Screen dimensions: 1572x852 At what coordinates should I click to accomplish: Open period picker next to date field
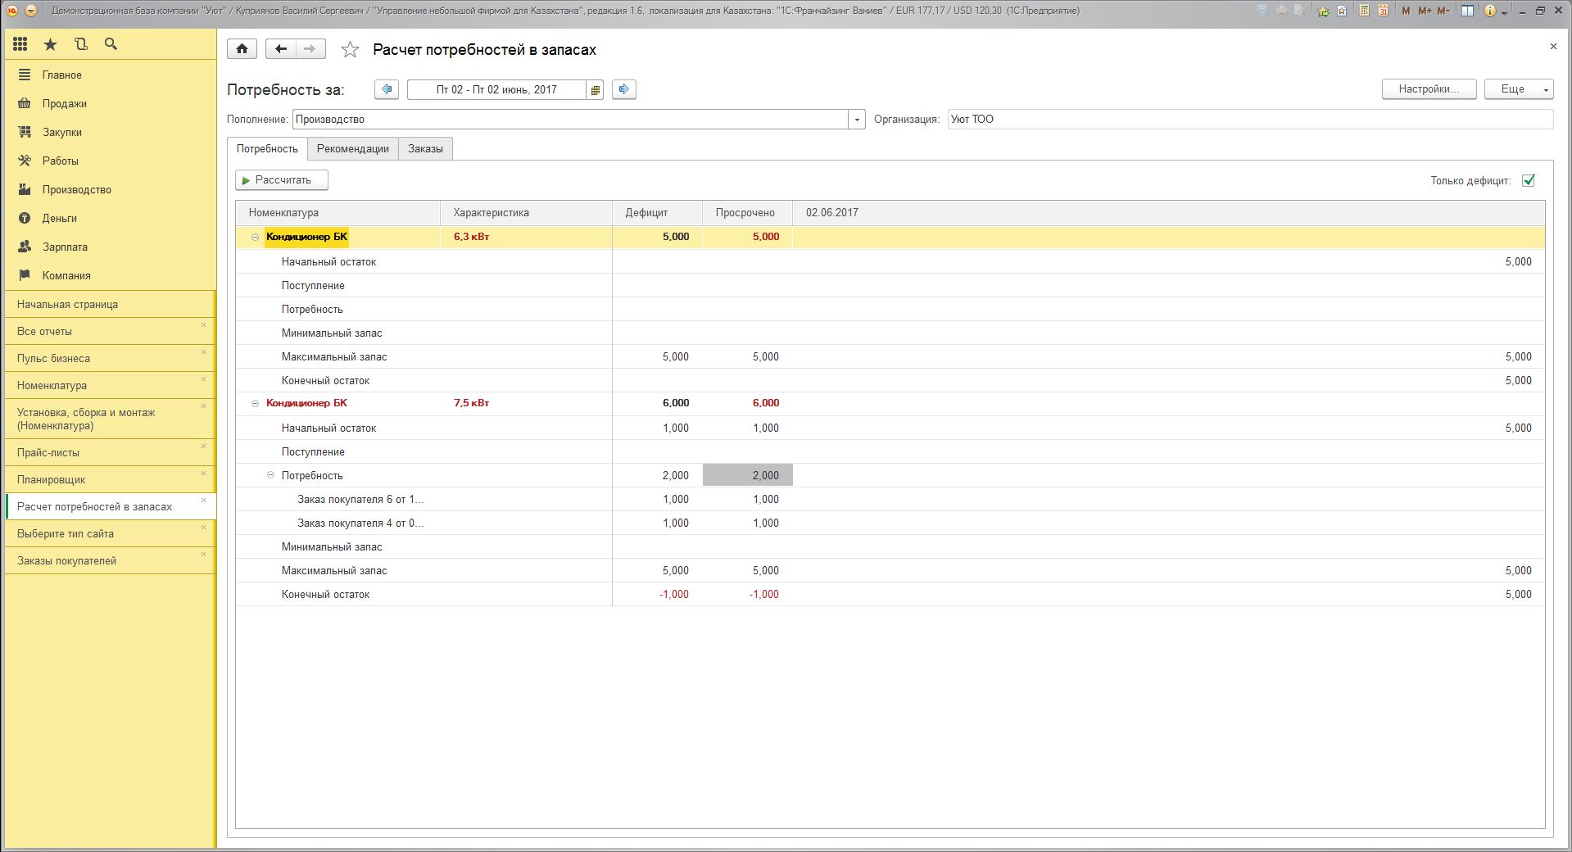tap(596, 90)
